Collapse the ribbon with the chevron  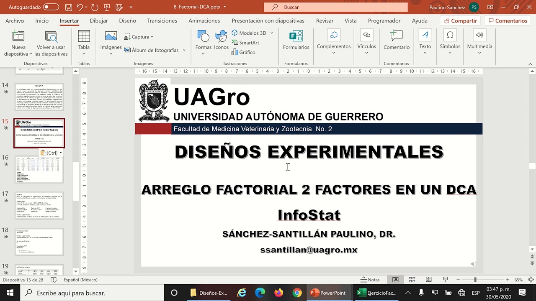(x=531, y=64)
